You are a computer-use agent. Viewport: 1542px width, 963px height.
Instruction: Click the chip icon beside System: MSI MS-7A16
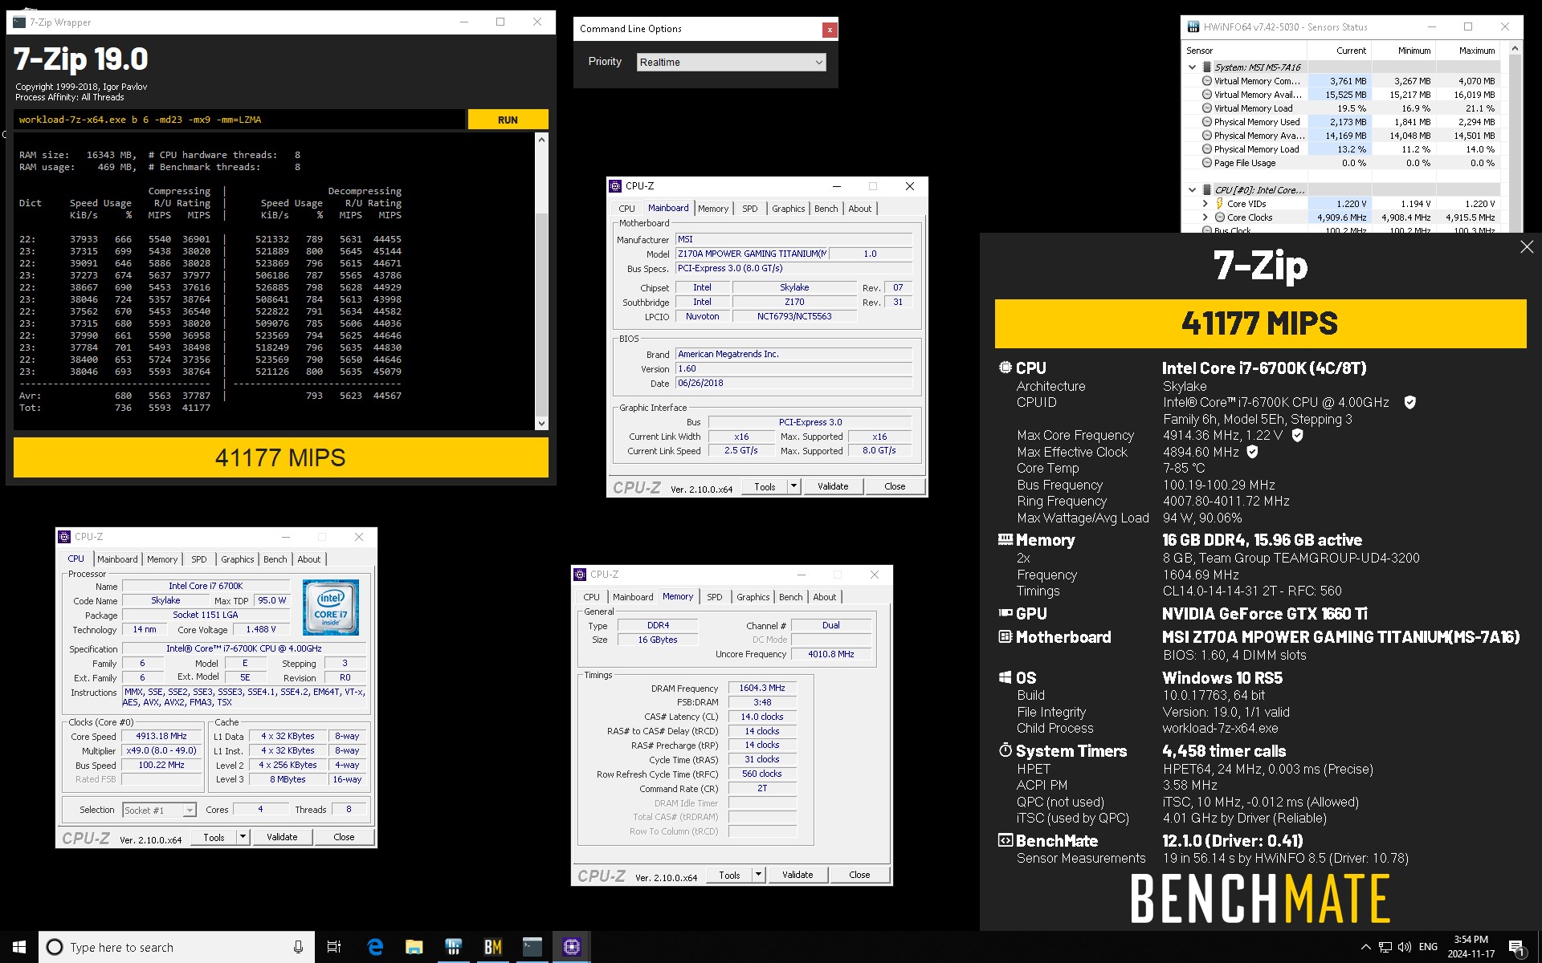point(1206,67)
